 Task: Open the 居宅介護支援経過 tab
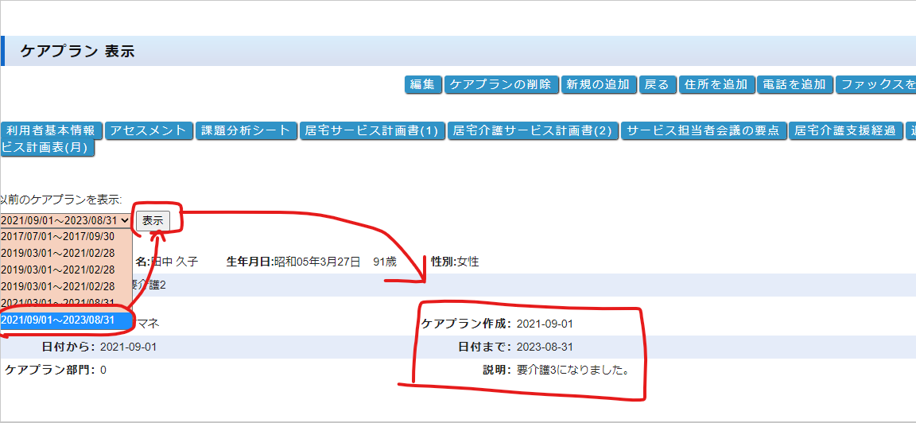[845, 131]
